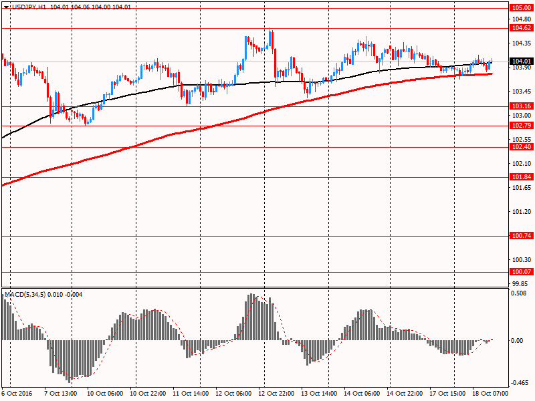The image size is (535, 401).
Task: Click the 104.35 price scale value
Action: point(522,43)
